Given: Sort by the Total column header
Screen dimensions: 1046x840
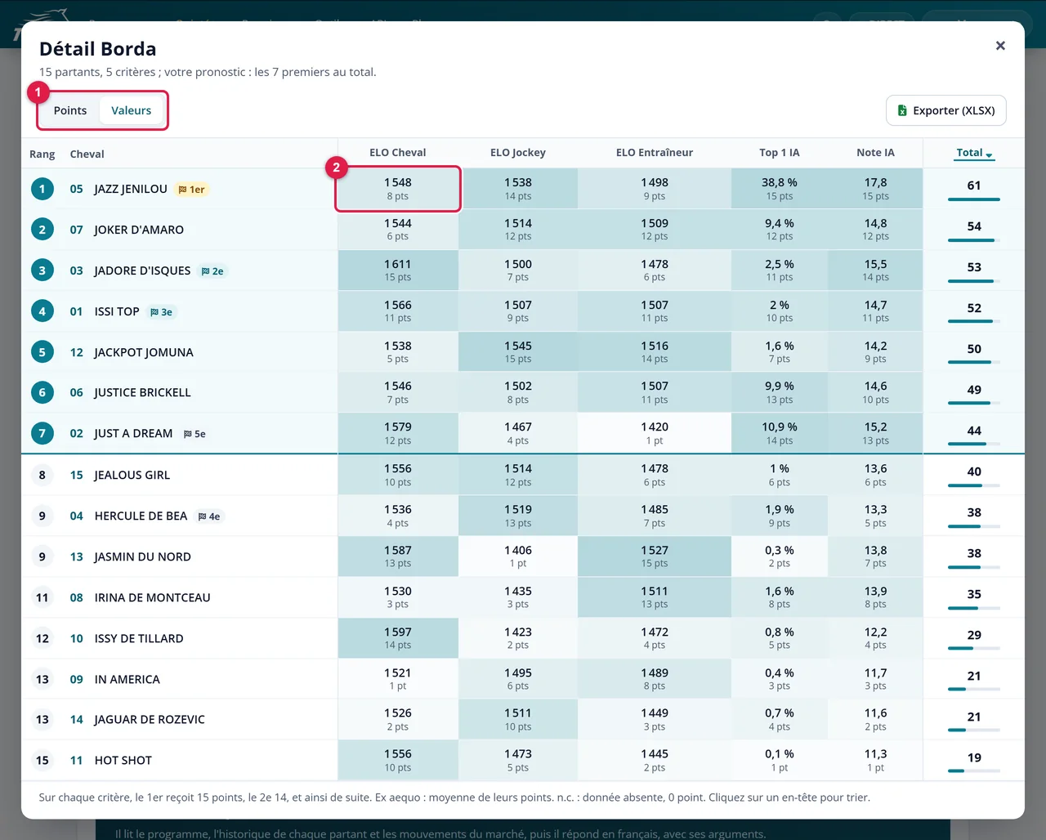Looking at the screenshot, I should [974, 153].
